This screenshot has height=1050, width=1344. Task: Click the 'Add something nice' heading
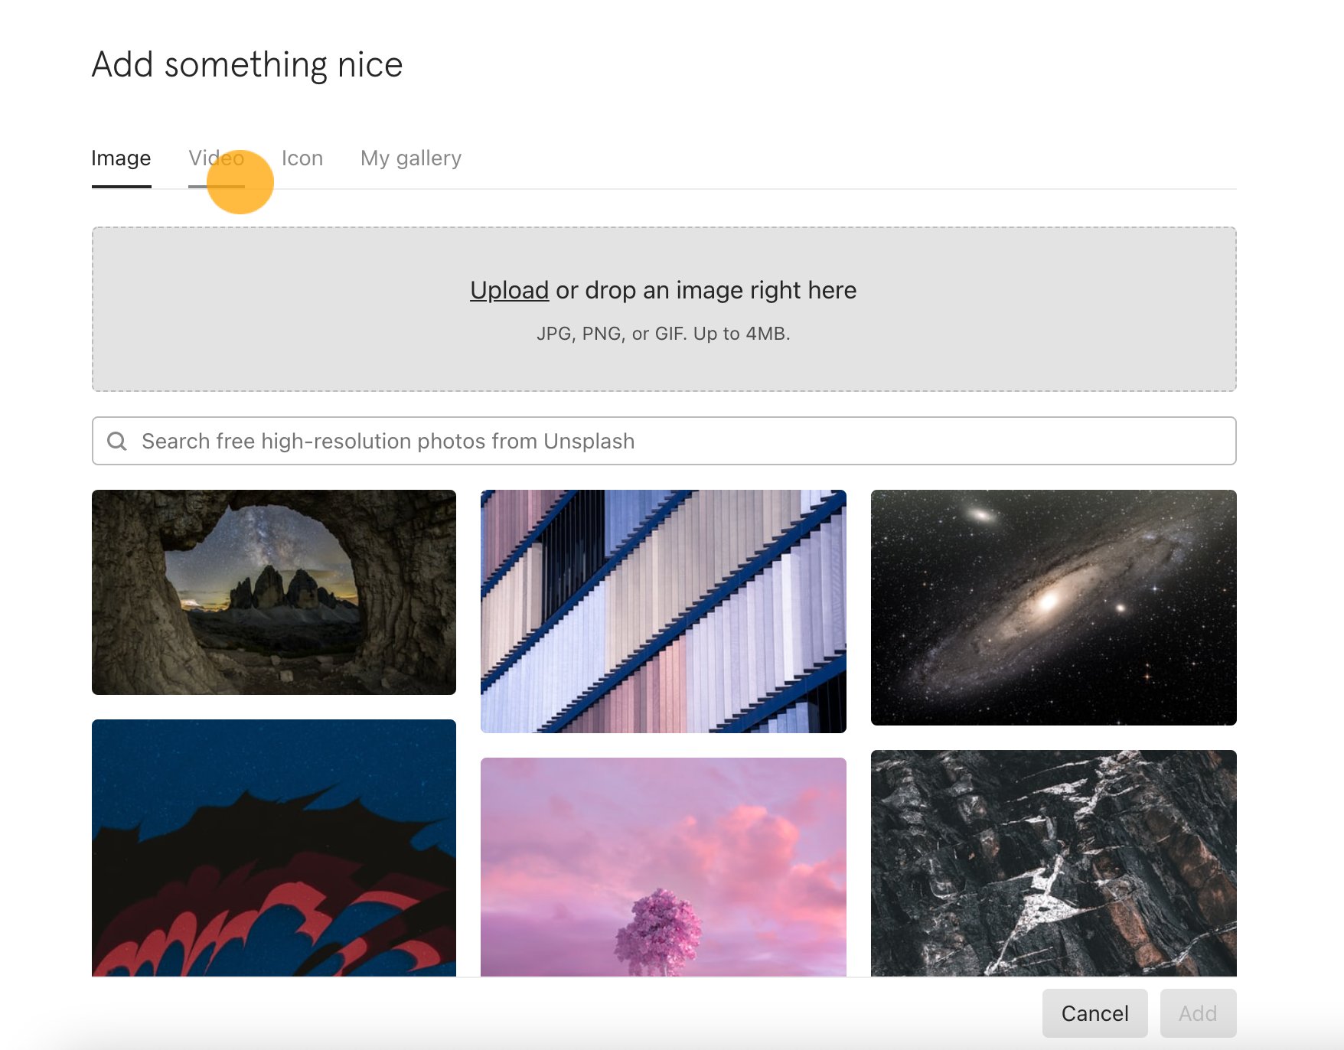pos(247,65)
